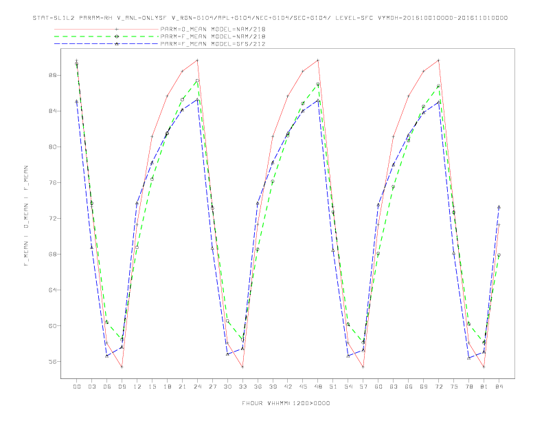The height and width of the screenshot is (421, 544).
Task: Click y-axis tick label 76
Action: 52,182
